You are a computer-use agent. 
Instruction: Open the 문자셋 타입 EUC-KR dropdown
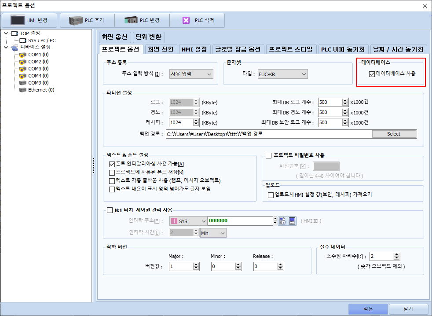(283, 74)
